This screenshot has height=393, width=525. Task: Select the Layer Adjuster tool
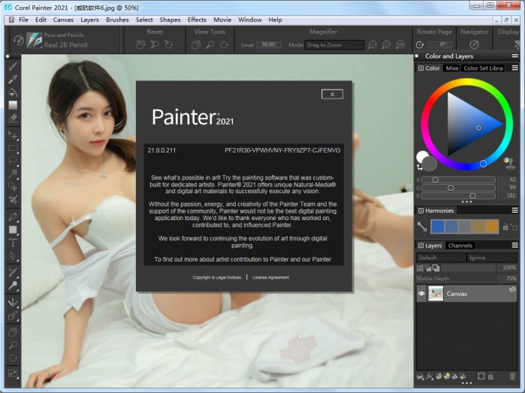(x=13, y=135)
